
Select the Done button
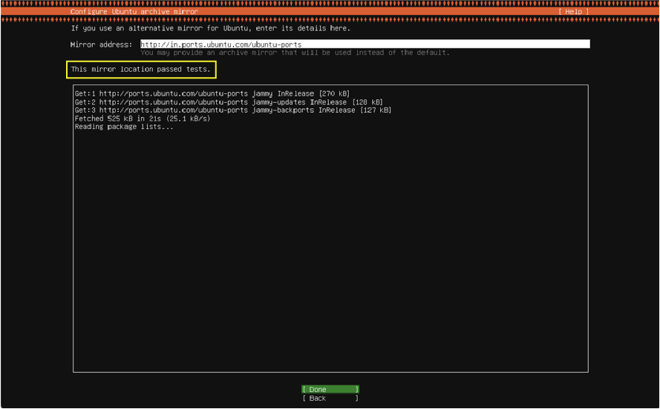click(330, 389)
